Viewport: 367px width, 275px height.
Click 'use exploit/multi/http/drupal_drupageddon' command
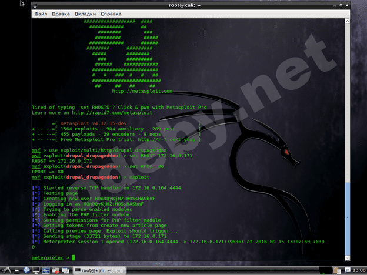click(108, 150)
